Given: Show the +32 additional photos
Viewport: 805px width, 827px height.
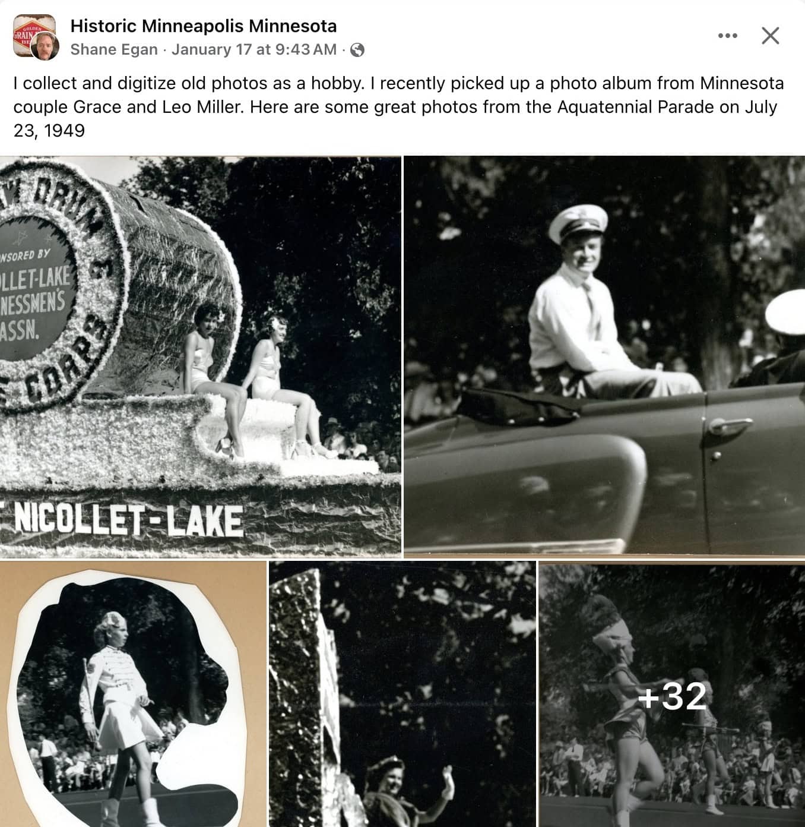Looking at the screenshot, I should click(x=672, y=694).
